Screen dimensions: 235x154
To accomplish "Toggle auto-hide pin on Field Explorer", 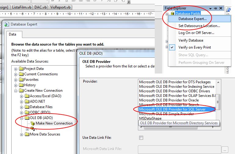I will 215,9.
